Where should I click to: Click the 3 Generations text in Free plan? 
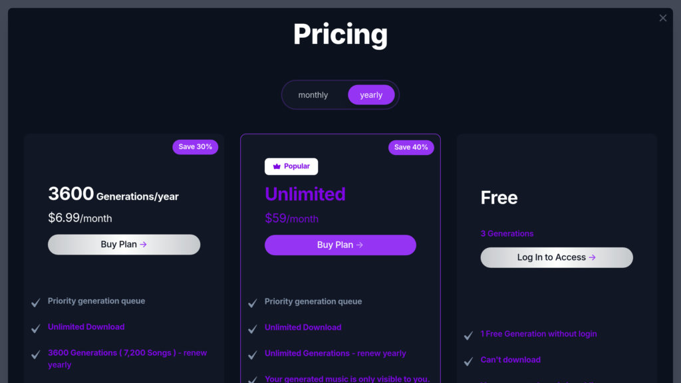507,234
